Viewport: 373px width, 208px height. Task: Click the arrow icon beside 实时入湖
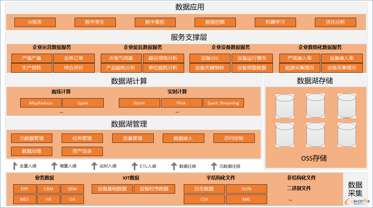[x=94, y=166]
